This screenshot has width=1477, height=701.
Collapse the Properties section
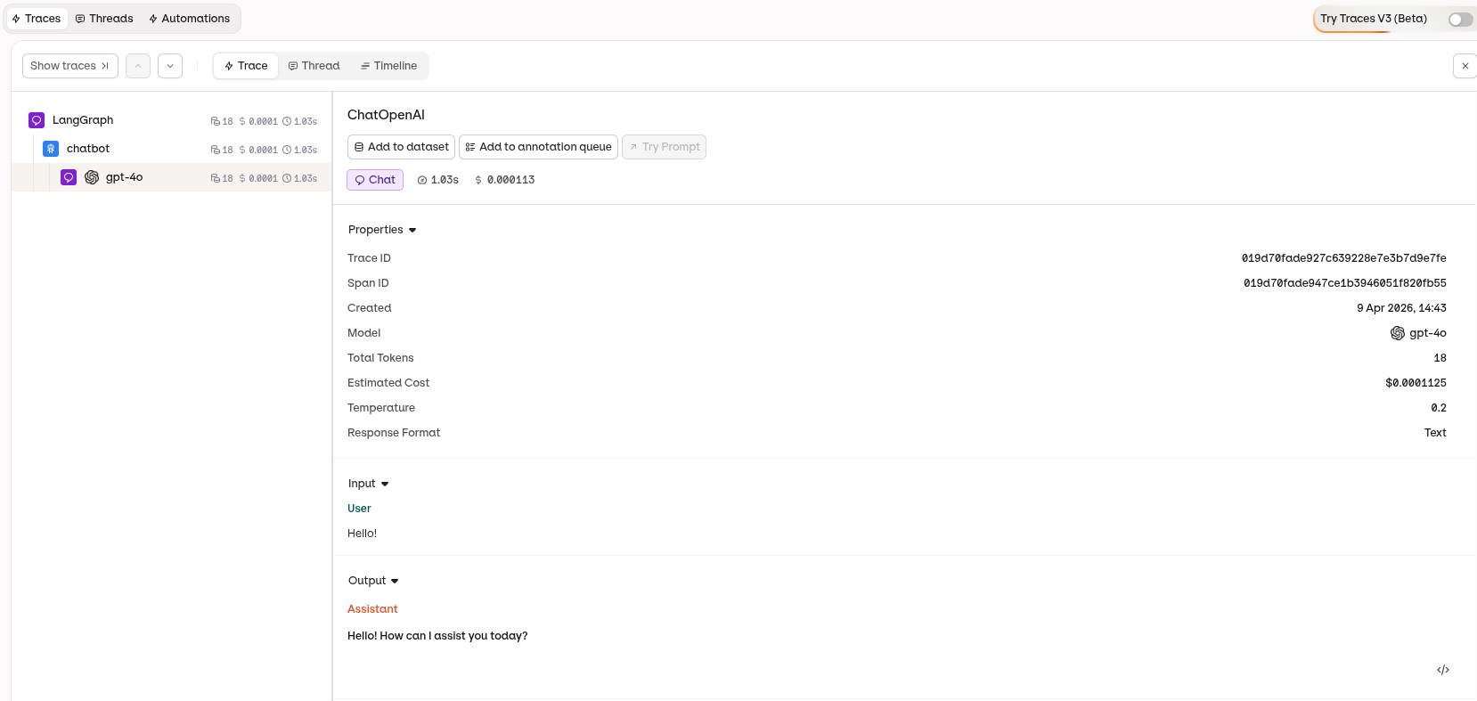(382, 230)
